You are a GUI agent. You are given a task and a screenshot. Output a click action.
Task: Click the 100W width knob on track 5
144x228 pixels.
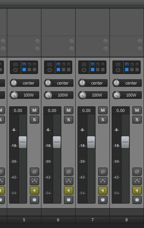coord(14,95)
